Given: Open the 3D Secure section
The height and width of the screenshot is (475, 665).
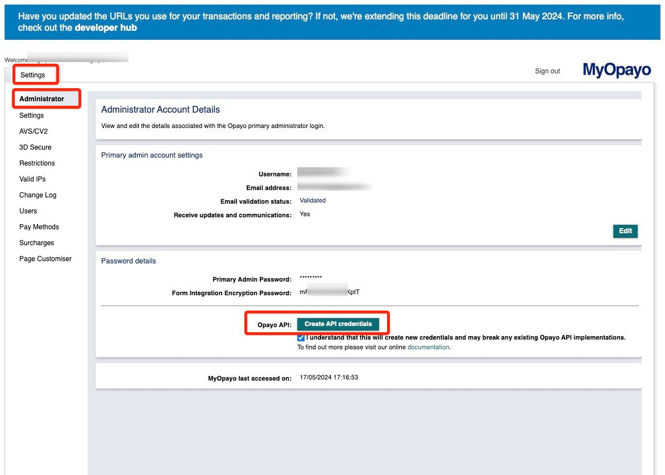Looking at the screenshot, I should click(x=35, y=147).
